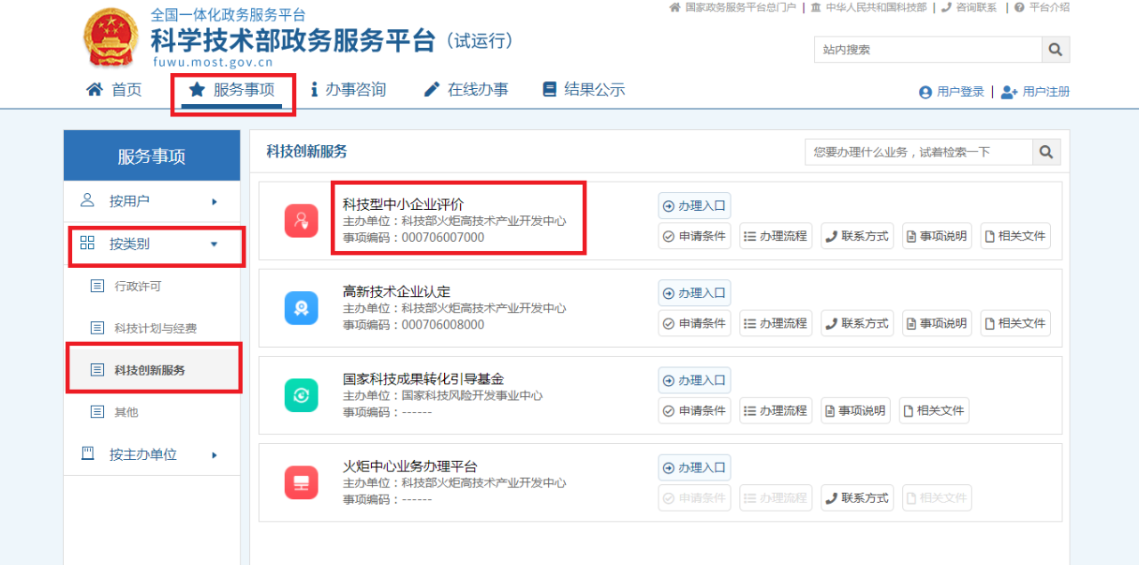This screenshot has width=1139, height=565.
Task: Open 办理入口 for 科技型中小企业评价
Action: coord(694,206)
